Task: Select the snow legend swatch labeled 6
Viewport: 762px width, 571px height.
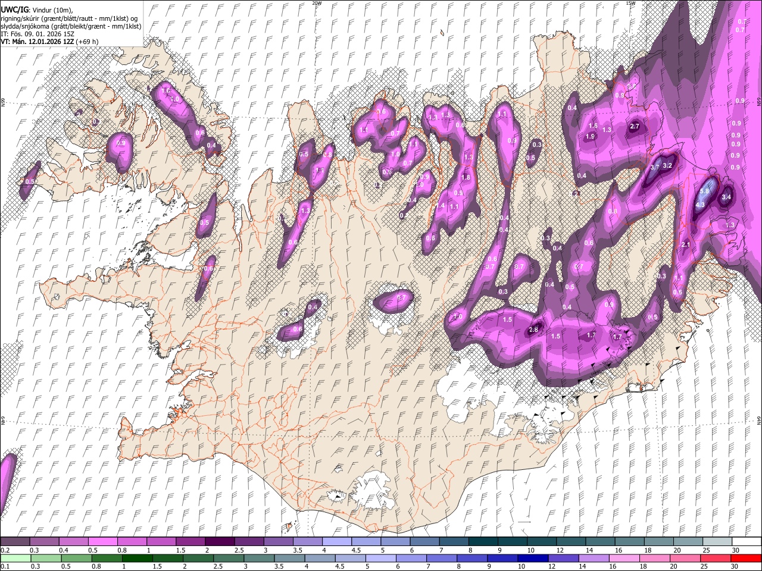Action: point(424,542)
